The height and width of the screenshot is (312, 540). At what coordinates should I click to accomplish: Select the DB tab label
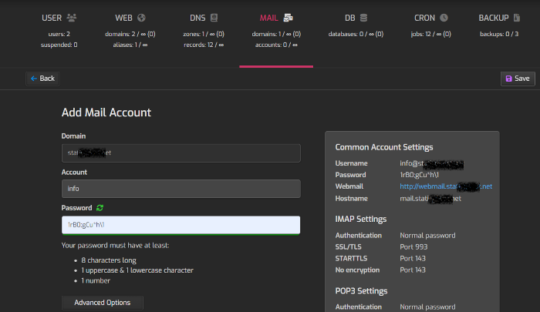(x=350, y=17)
